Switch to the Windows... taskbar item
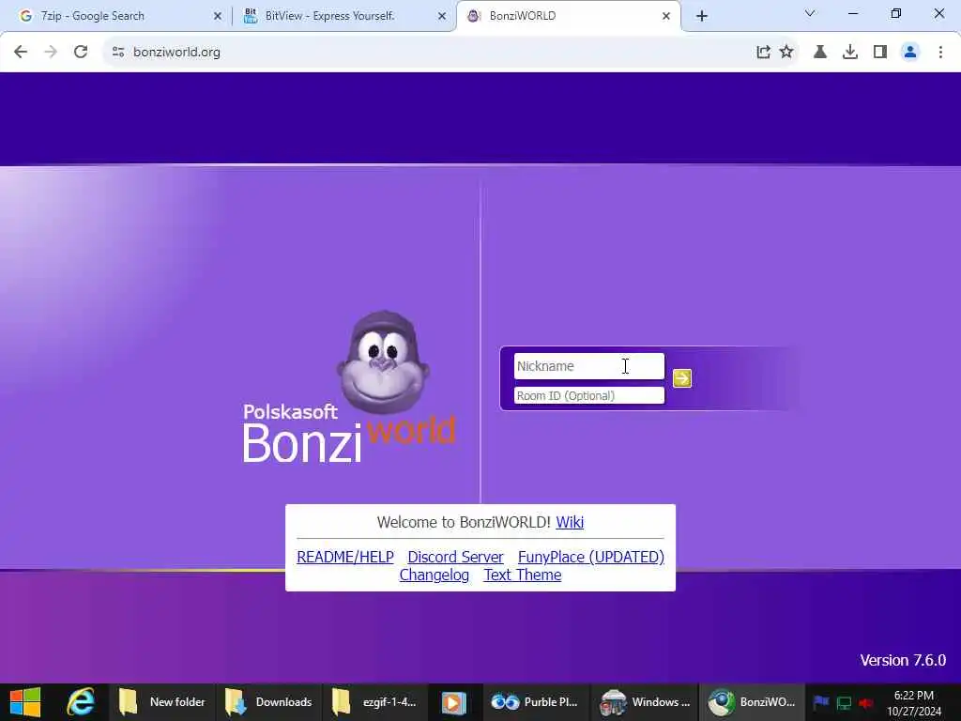961x721 pixels. click(x=645, y=702)
